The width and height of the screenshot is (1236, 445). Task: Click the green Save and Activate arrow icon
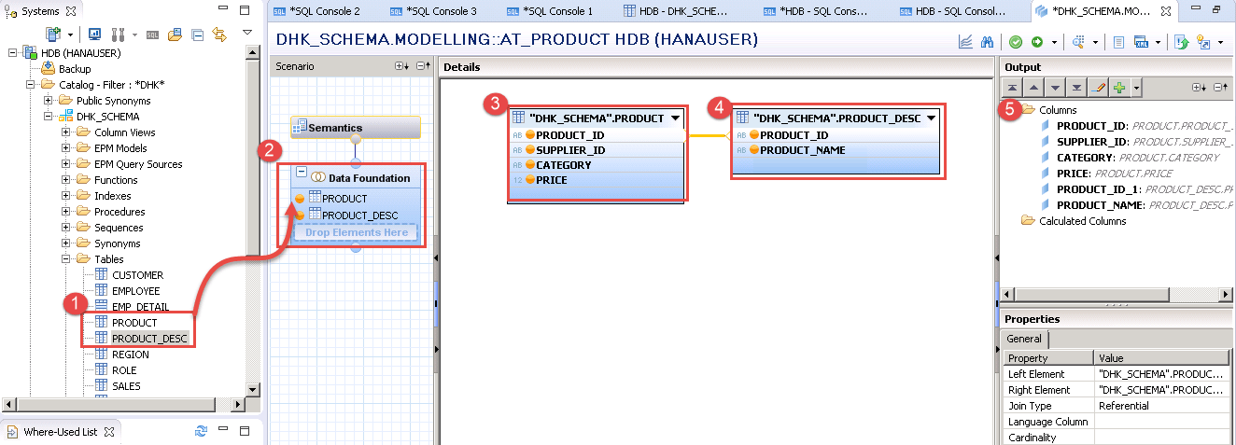coord(1036,42)
